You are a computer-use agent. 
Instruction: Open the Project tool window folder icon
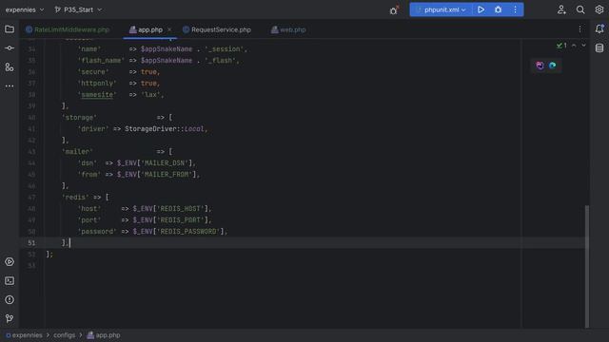[x=10, y=29]
